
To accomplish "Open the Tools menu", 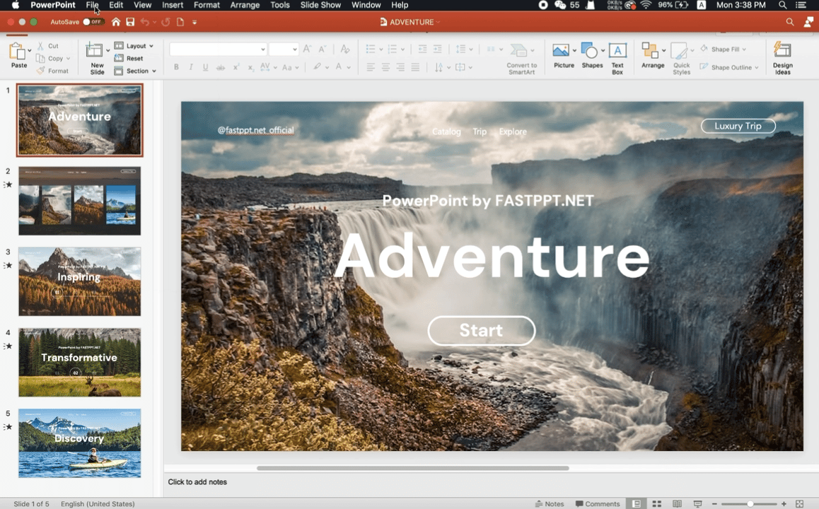I will pos(279,5).
